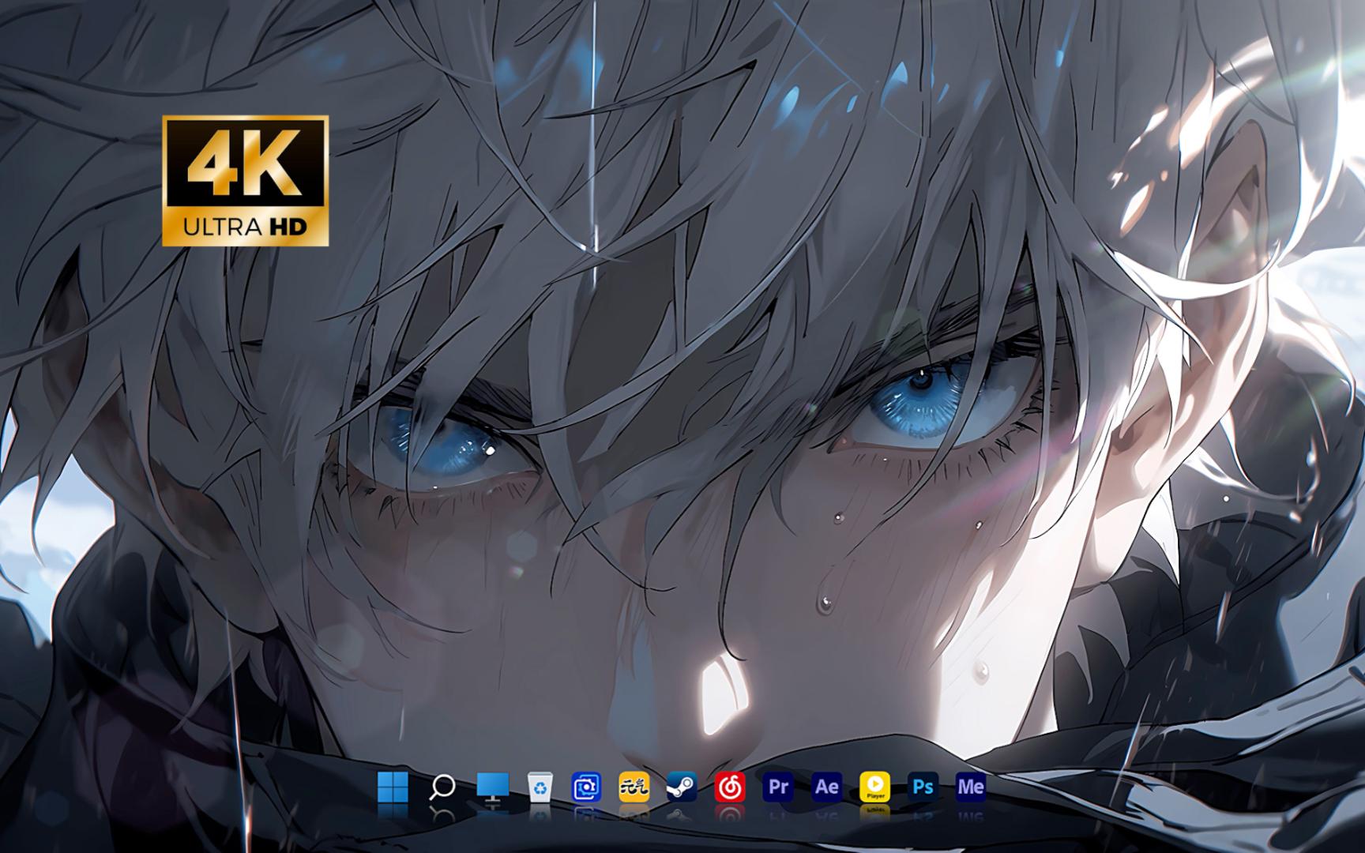This screenshot has width=1365, height=853.
Task: Open the yellow Player app icon
Action: click(x=875, y=787)
